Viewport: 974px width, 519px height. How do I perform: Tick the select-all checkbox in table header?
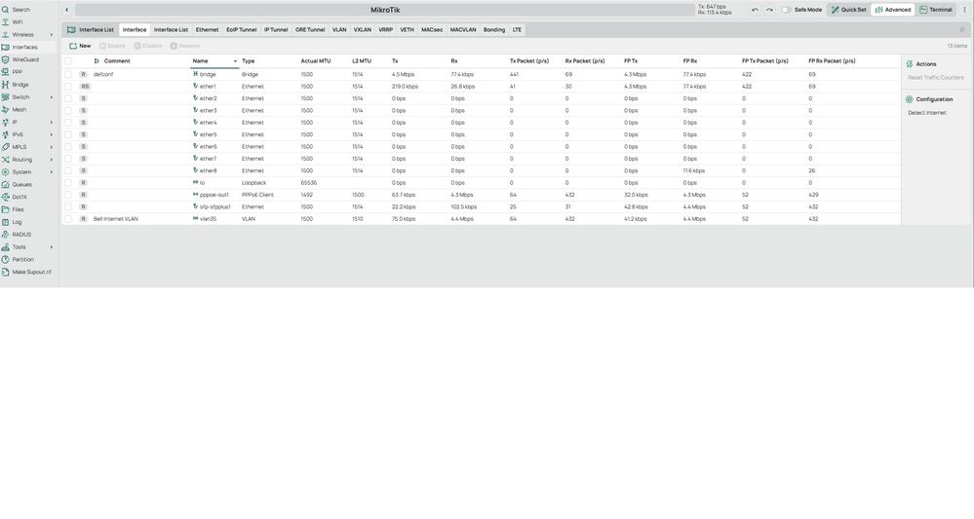click(68, 61)
